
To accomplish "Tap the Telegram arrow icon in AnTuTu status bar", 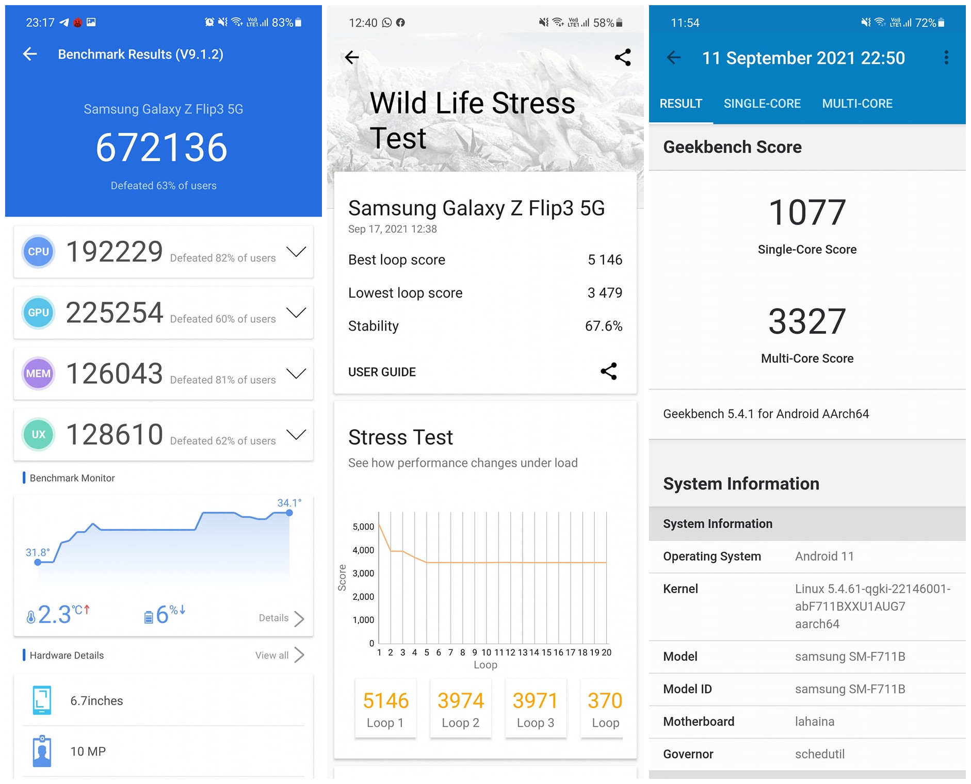I will pyautogui.click(x=64, y=22).
